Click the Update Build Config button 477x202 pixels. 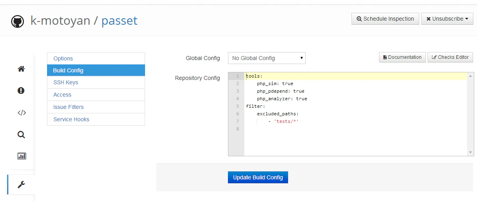click(x=258, y=177)
